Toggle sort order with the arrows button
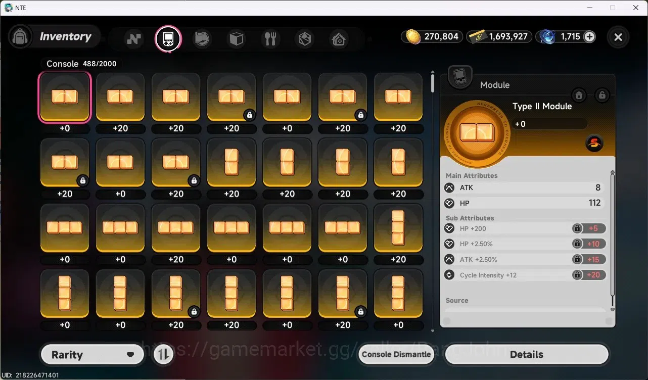The width and height of the screenshot is (648, 380). click(163, 355)
